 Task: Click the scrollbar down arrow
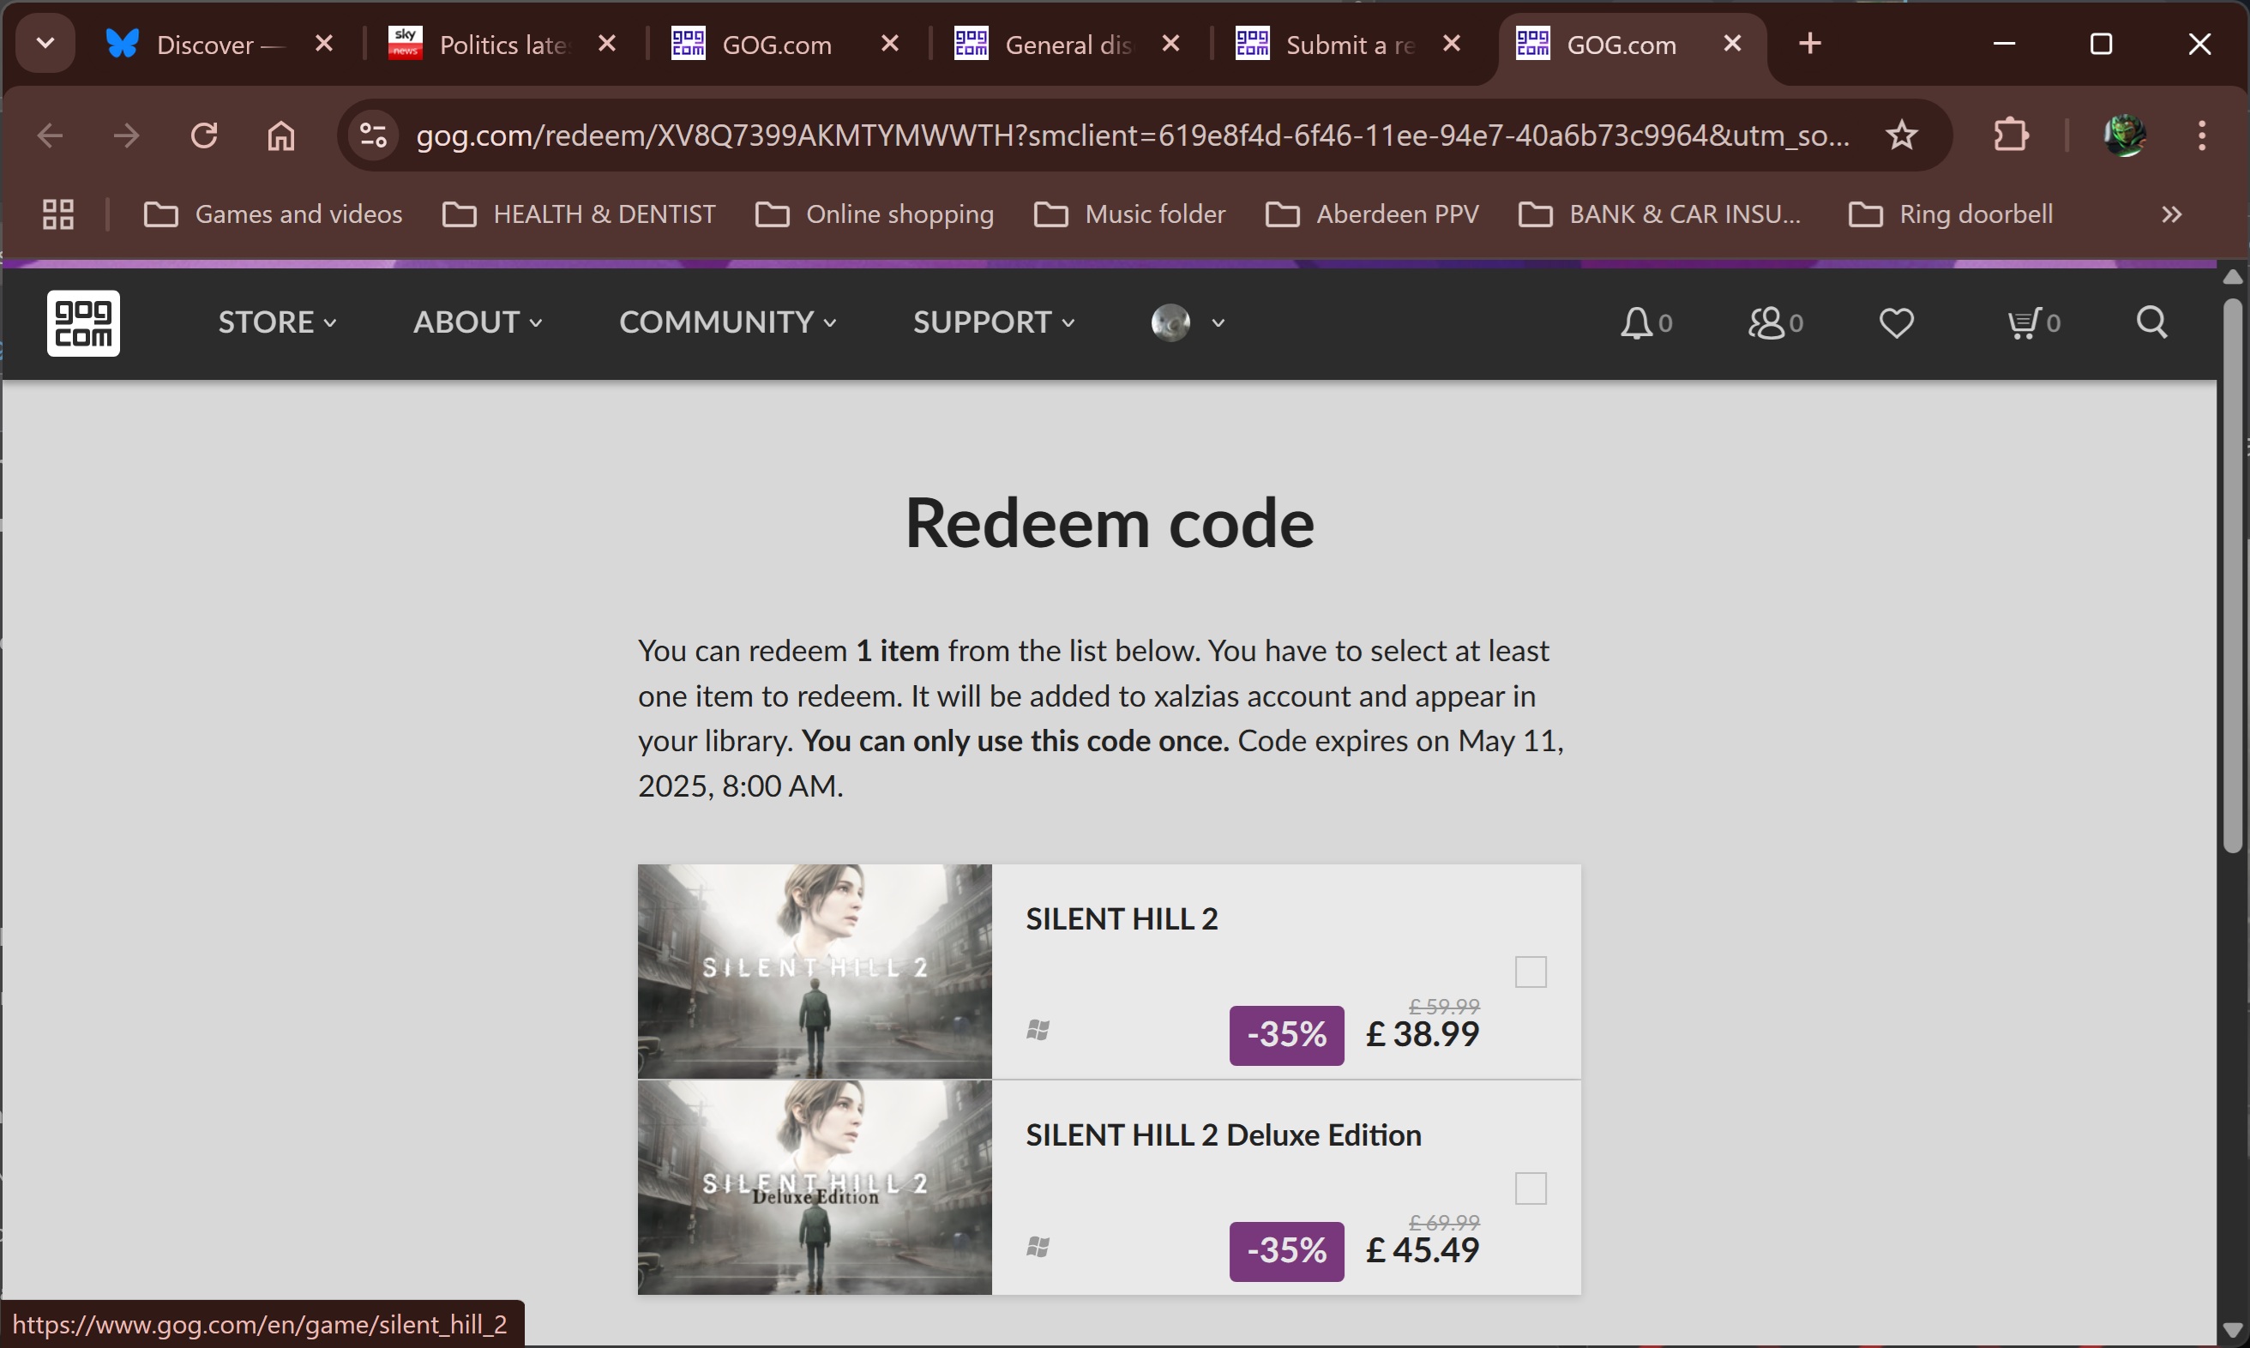pyautogui.click(x=2233, y=1330)
